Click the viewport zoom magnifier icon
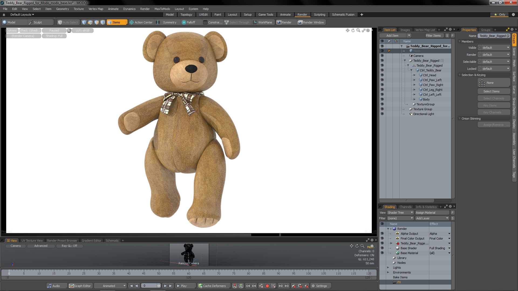The width and height of the screenshot is (518, 291). [x=358, y=30]
